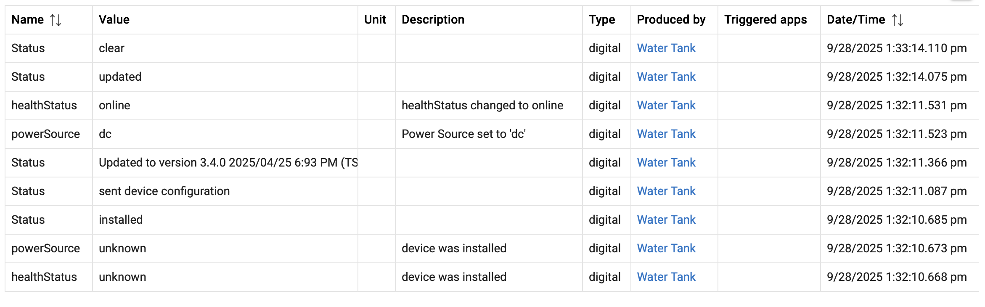
Task: Open Water Tank link in version update row
Action: point(666,163)
